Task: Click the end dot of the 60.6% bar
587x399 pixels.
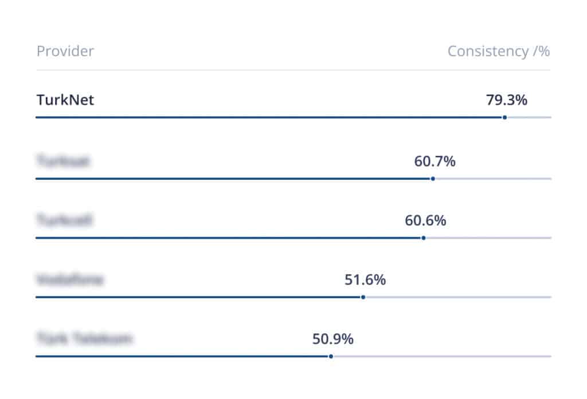Action: click(x=424, y=238)
